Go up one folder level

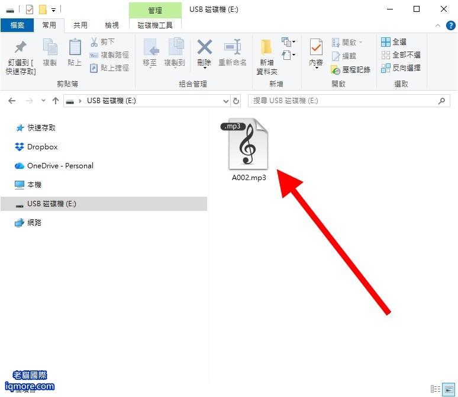point(56,101)
